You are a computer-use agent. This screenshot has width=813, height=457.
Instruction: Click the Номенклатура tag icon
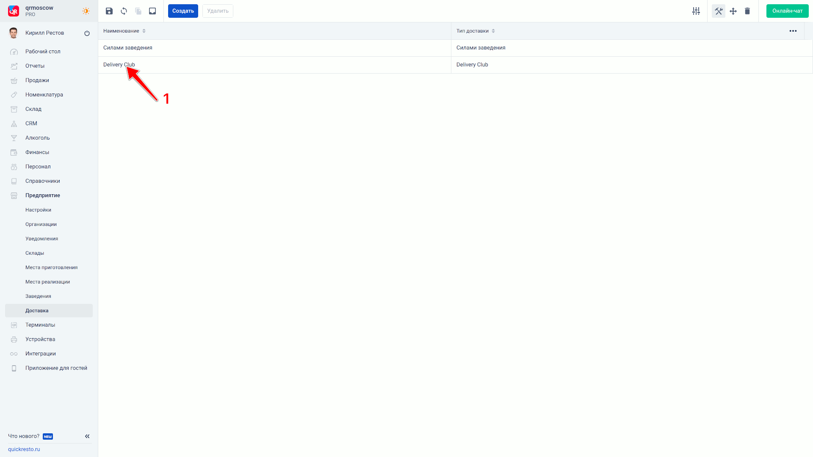[14, 95]
